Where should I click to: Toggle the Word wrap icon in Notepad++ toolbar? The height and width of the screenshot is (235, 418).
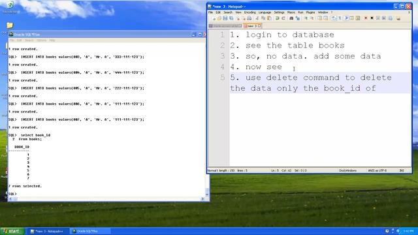(334, 18)
